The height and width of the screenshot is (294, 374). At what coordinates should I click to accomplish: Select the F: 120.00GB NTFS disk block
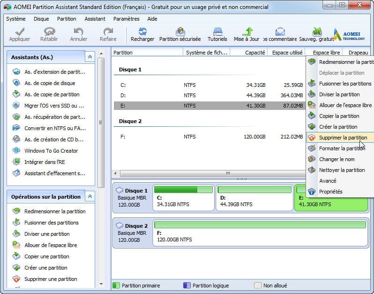[260, 233]
